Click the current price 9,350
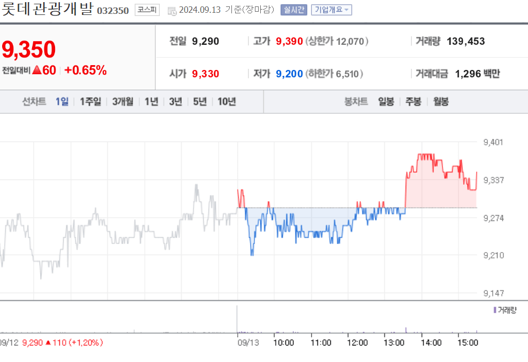The height and width of the screenshot is (362, 528). tap(29, 50)
